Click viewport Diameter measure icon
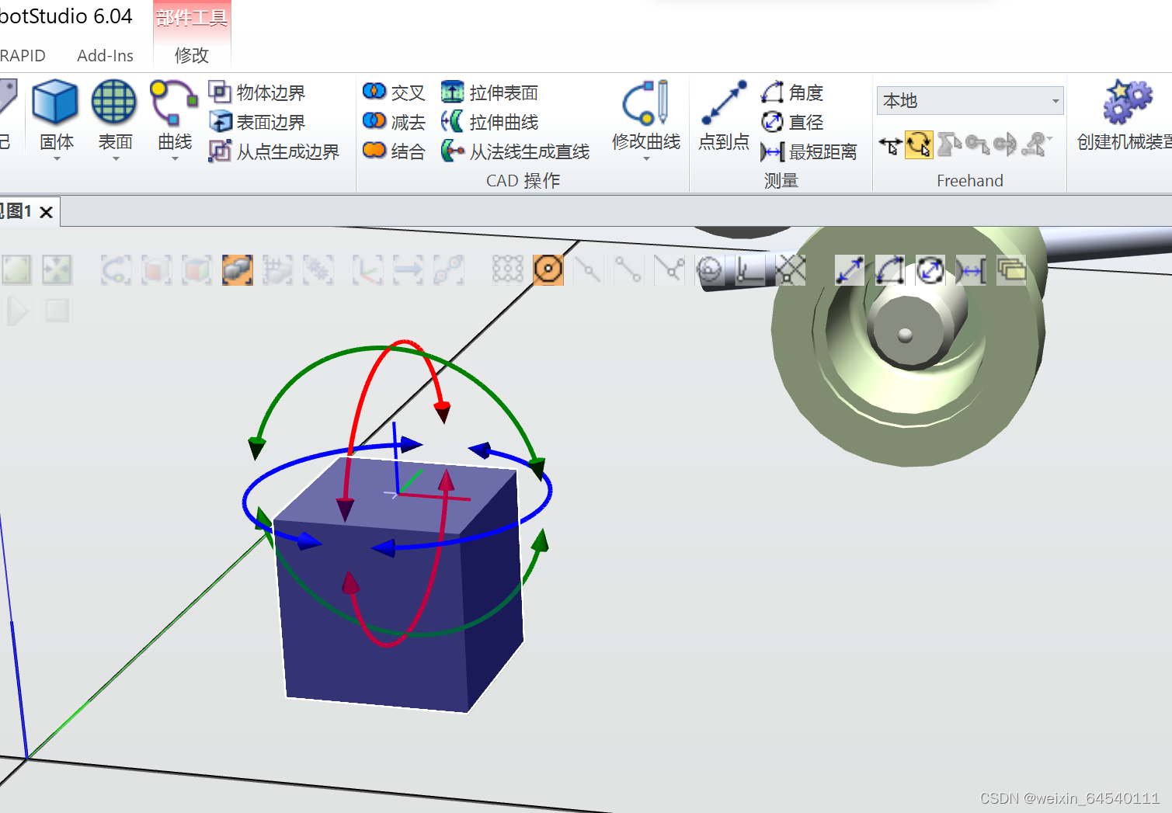 [x=930, y=270]
